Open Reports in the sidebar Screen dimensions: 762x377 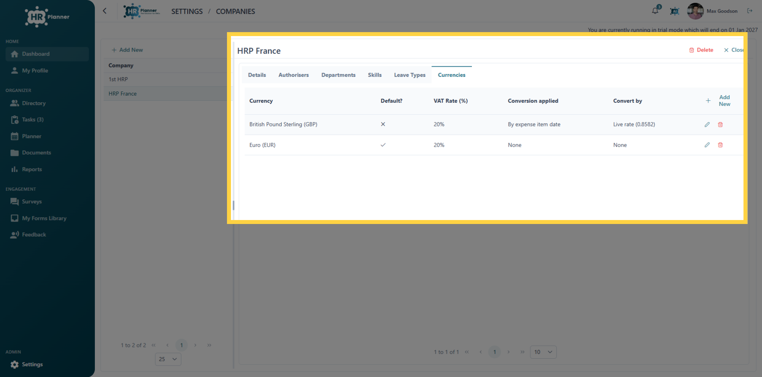[47, 169]
